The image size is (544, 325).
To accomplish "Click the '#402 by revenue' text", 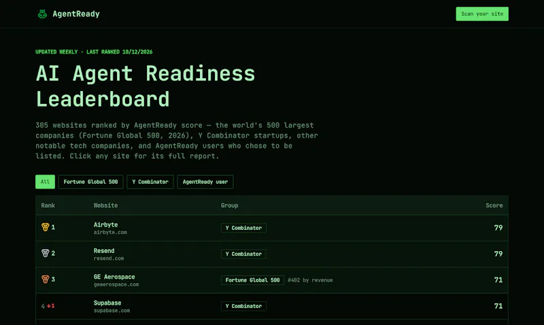I will 310,280.
